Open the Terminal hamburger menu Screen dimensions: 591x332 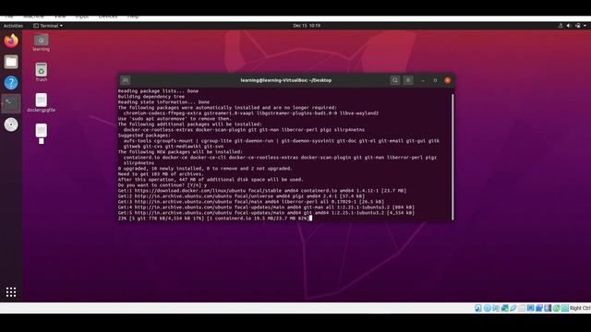coord(408,80)
